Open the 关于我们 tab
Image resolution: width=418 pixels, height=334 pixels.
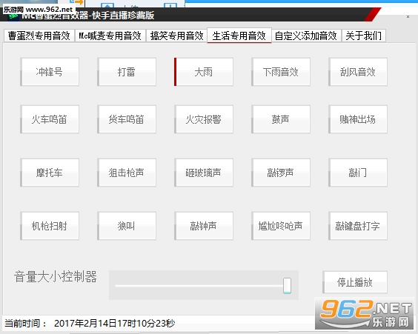click(364, 36)
